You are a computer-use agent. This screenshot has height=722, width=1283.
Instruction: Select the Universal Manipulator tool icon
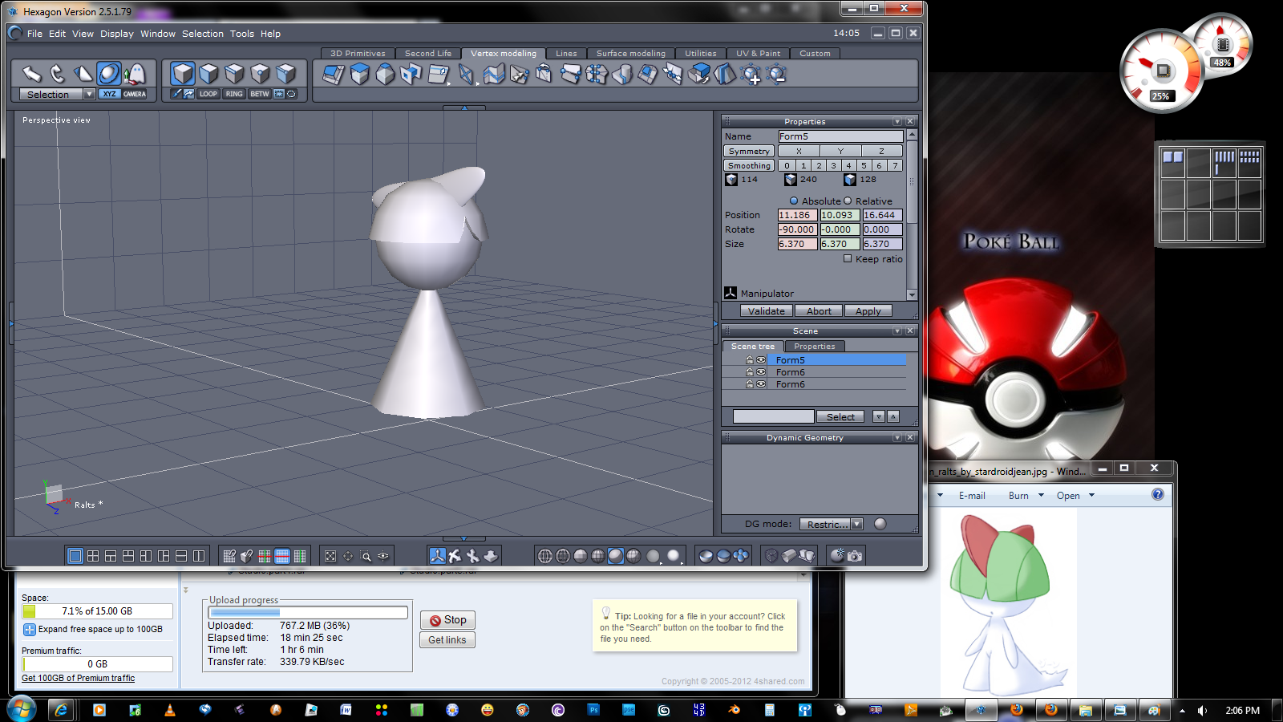point(108,74)
